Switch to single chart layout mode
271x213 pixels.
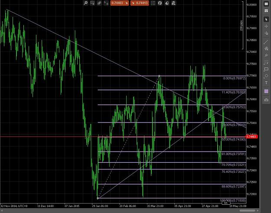266,4
